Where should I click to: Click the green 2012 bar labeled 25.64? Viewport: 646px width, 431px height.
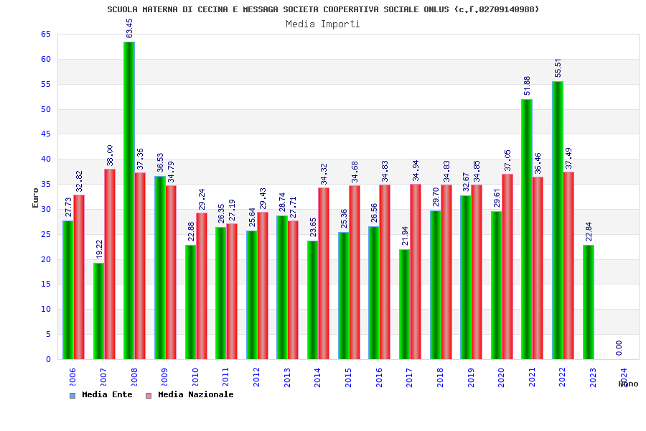click(252, 295)
